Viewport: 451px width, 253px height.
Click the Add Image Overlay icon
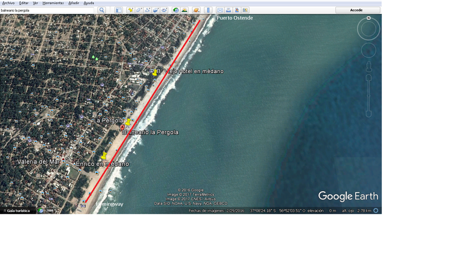(156, 10)
